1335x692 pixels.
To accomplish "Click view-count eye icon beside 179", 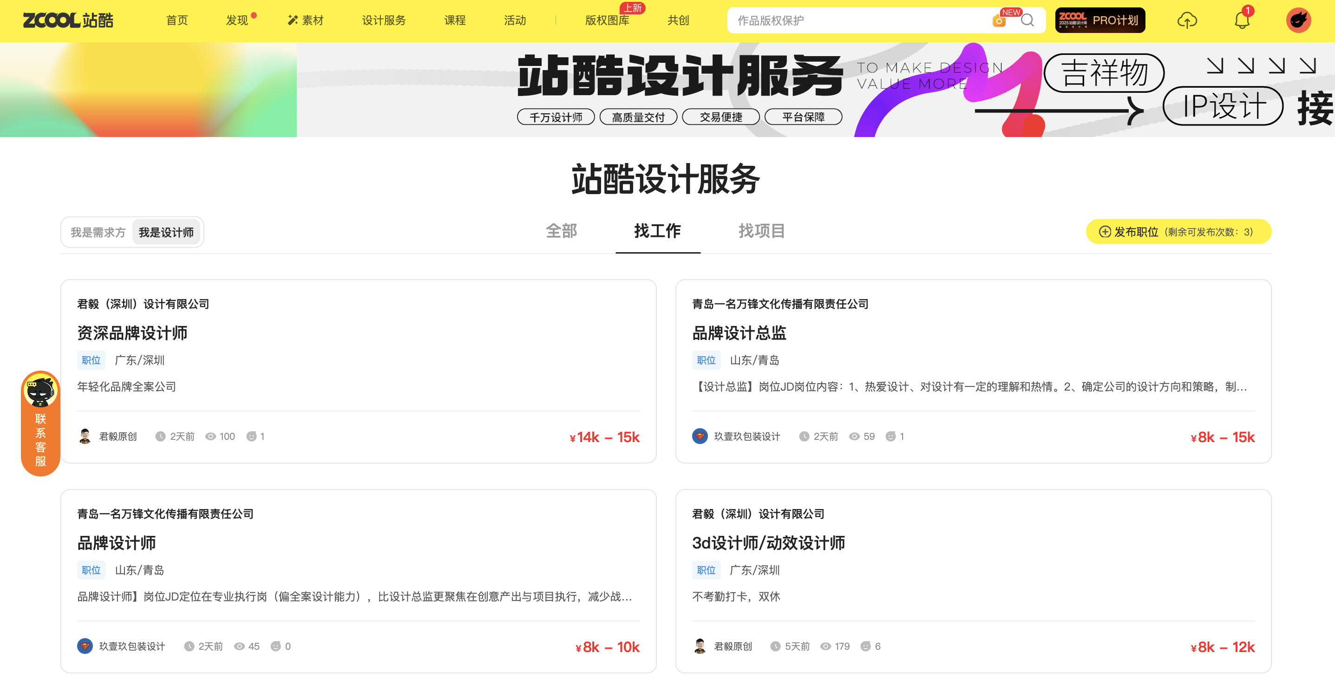I will click(x=825, y=646).
